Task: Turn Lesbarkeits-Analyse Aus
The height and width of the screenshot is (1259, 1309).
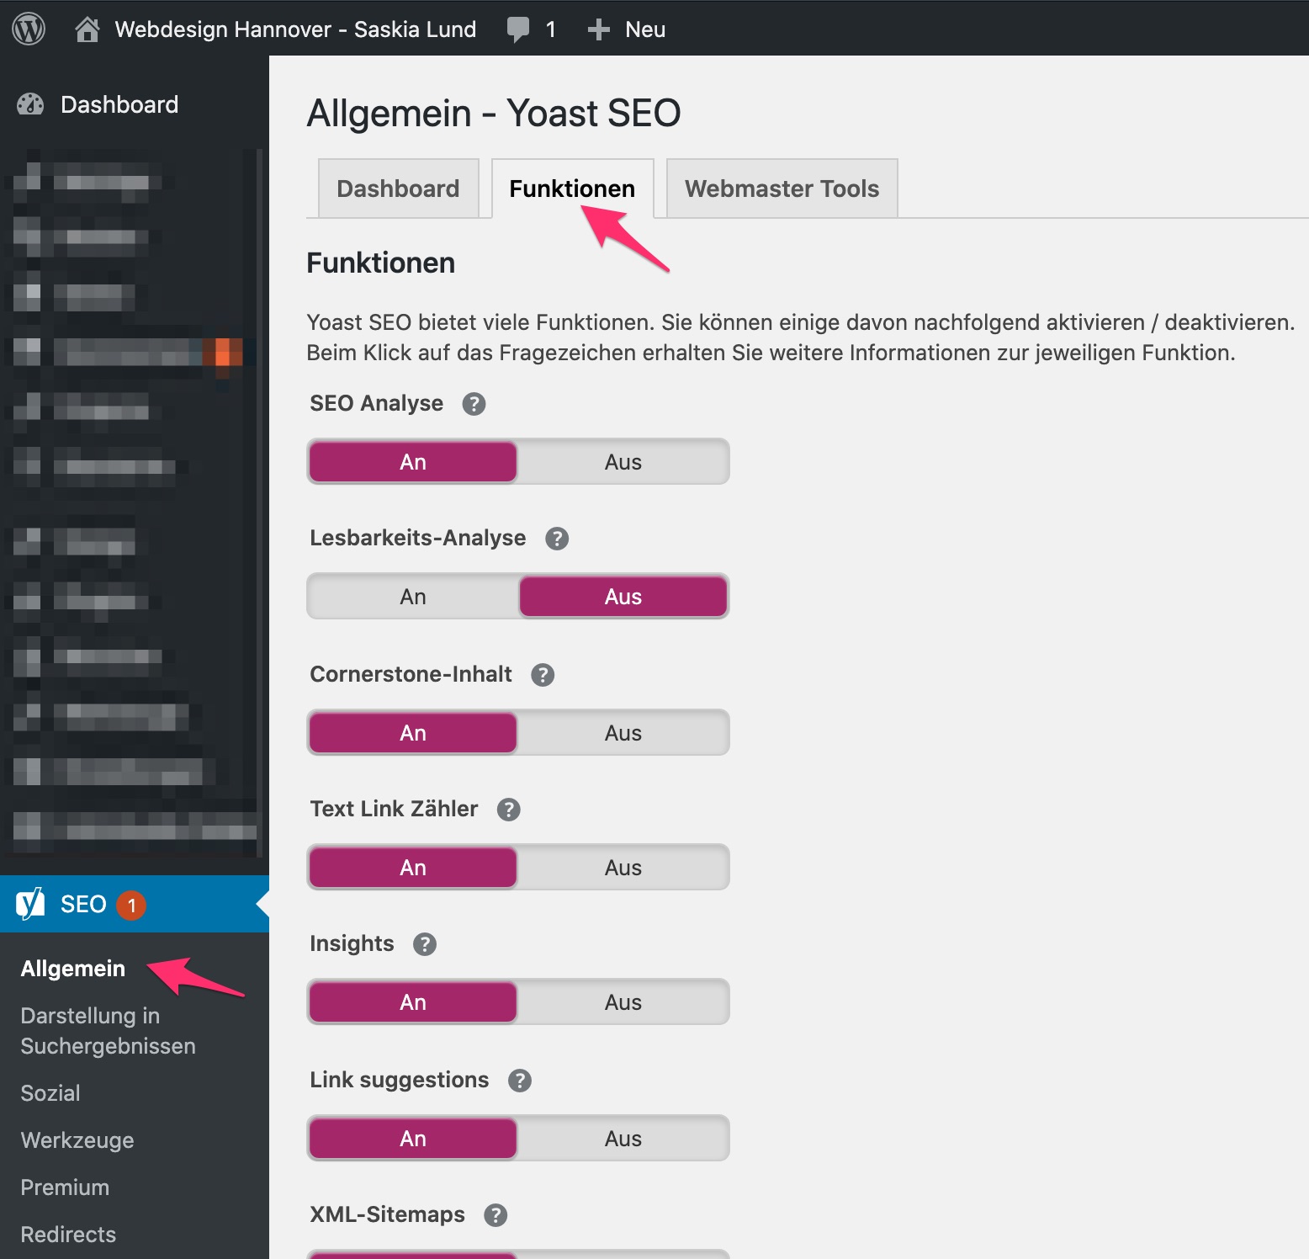Action: (623, 597)
